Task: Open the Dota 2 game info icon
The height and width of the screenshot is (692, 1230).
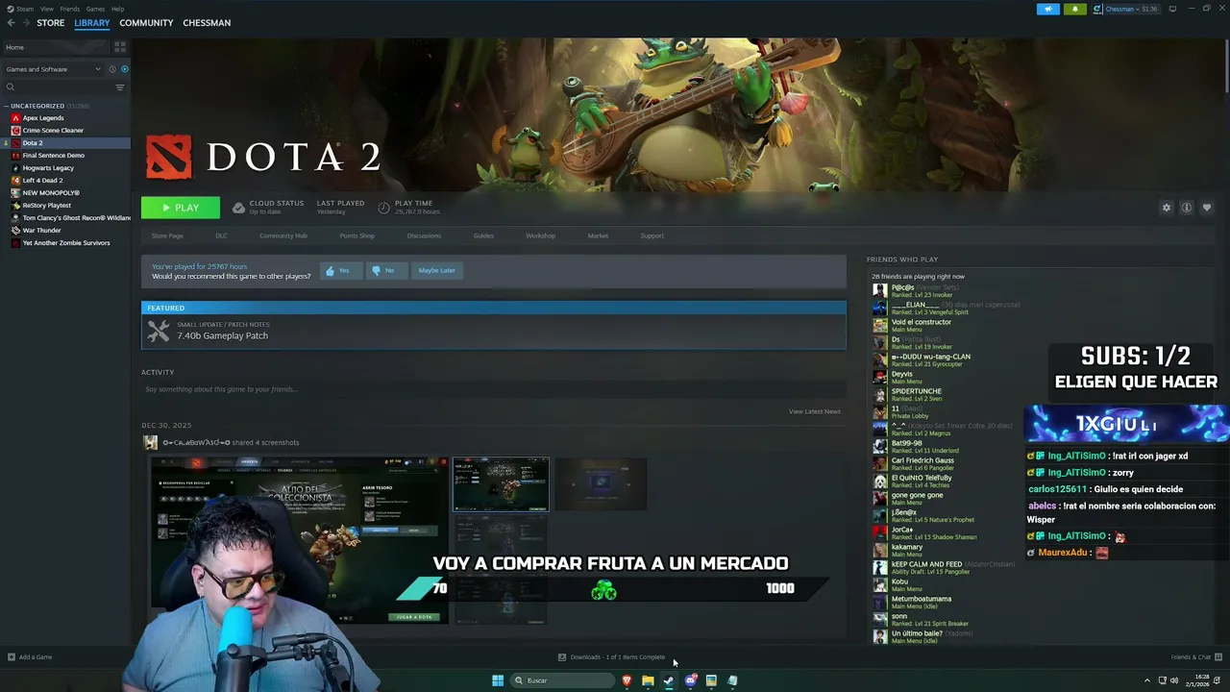Action: click(1187, 208)
